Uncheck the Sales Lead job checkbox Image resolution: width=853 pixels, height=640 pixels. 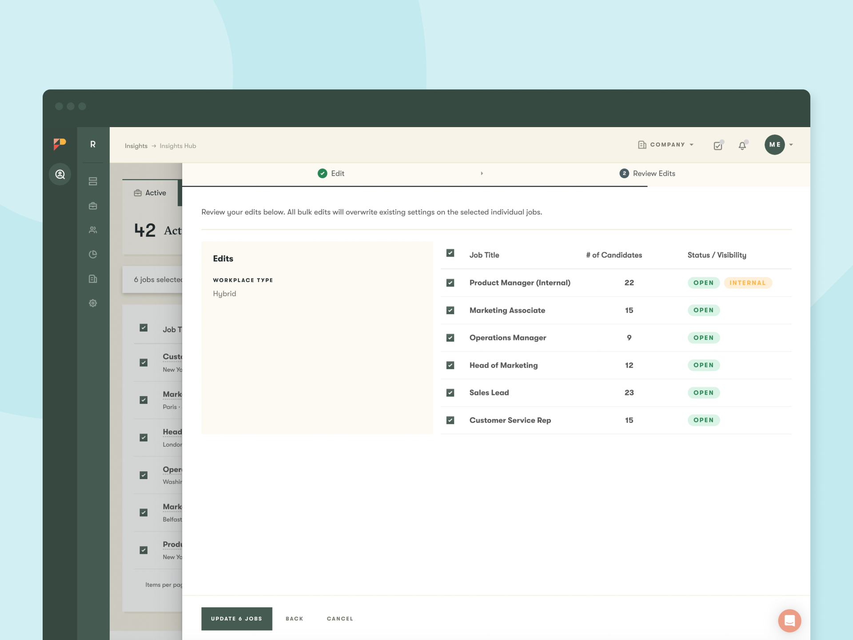point(450,393)
